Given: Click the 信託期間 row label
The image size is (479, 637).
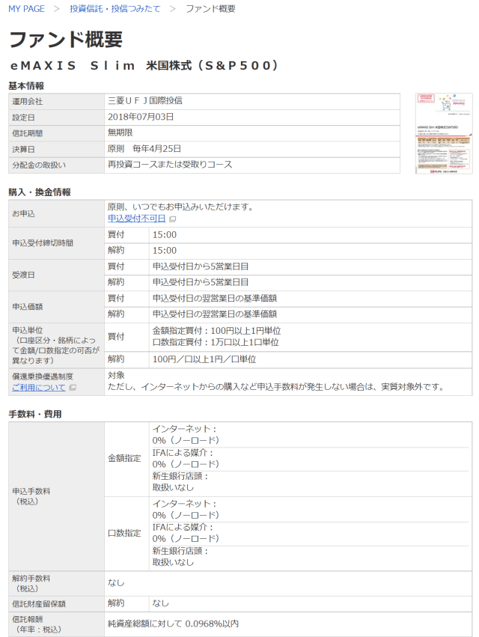Looking at the screenshot, I should point(27,133).
